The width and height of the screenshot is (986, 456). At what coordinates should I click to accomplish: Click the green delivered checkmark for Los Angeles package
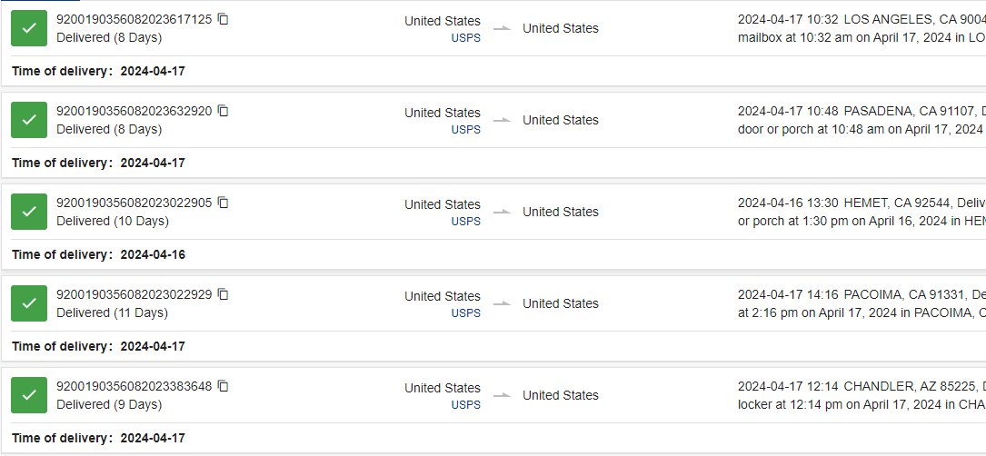[x=29, y=28]
